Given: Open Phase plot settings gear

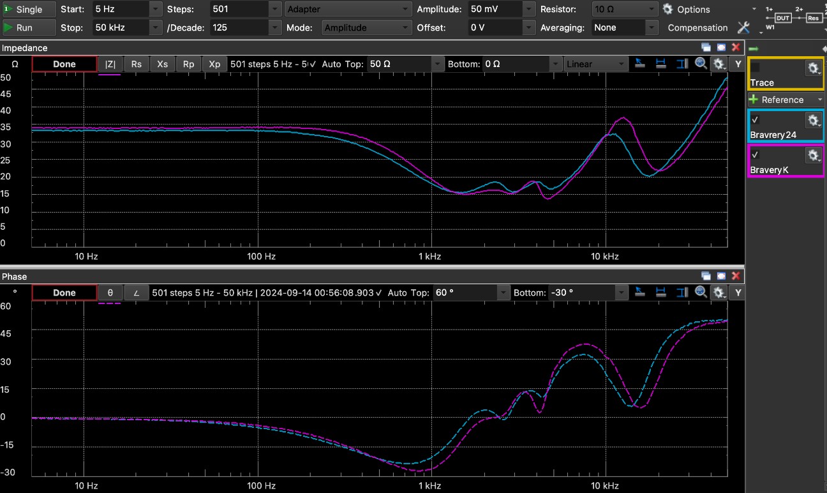Looking at the screenshot, I should (x=720, y=292).
